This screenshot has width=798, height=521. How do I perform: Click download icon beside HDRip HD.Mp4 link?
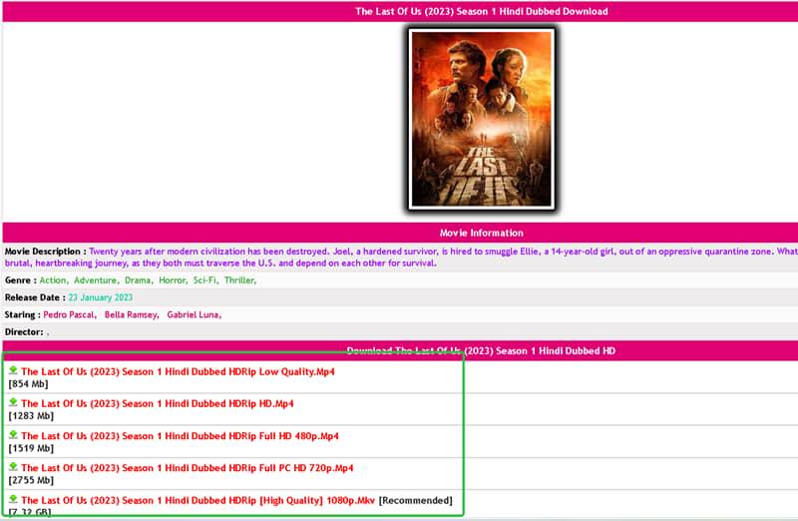click(13, 403)
